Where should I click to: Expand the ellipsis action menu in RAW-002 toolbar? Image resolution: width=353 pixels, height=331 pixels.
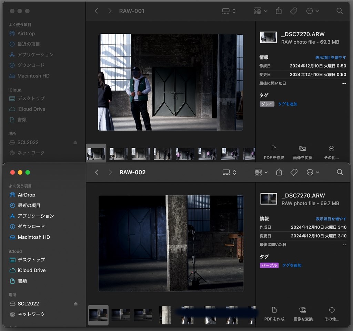pyautogui.click(x=313, y=172)
